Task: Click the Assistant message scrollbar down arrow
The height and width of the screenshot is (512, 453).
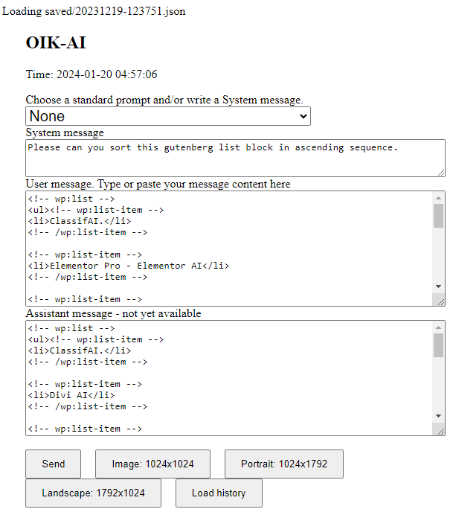Action: [438, 416]
